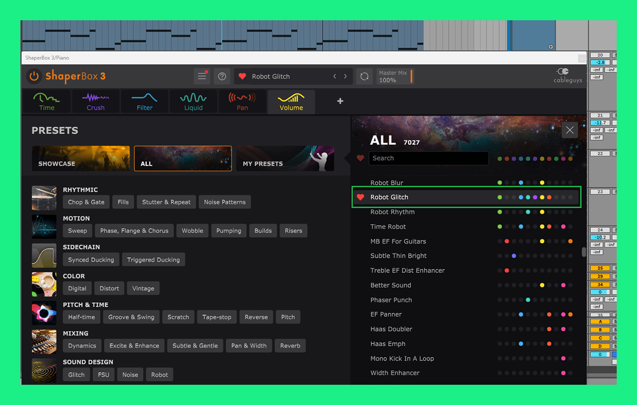Add a new shaper with plus icon
637x405 pixels.
(x=340, y=101)
